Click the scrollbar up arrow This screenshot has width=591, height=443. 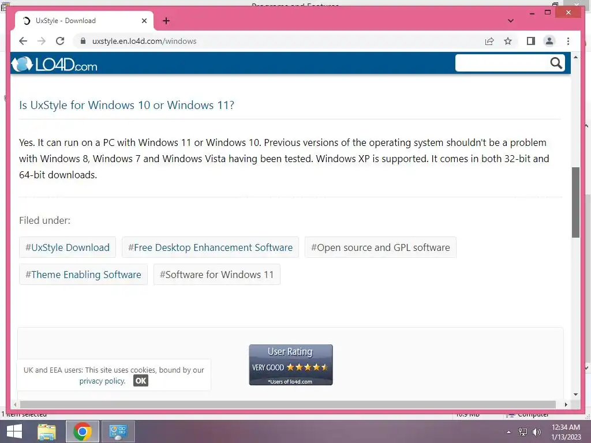tap(575, 57)
